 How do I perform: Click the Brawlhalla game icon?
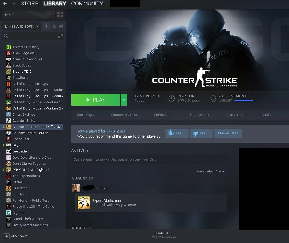[x=9, y=78]
